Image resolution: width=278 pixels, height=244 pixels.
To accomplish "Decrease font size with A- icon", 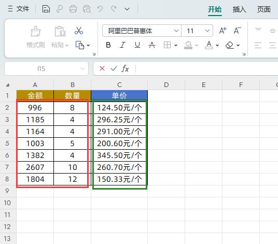I will pyautogui.click(x=237, y=31).
